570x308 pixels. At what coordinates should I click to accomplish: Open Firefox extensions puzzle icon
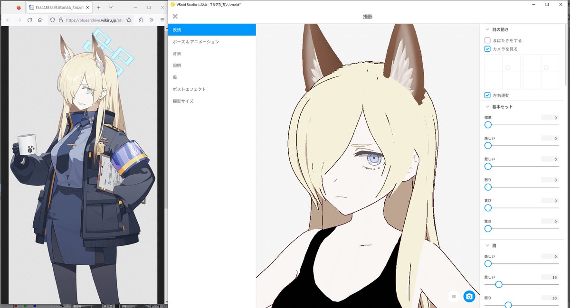pyautogui.click(x=141, y=20)
